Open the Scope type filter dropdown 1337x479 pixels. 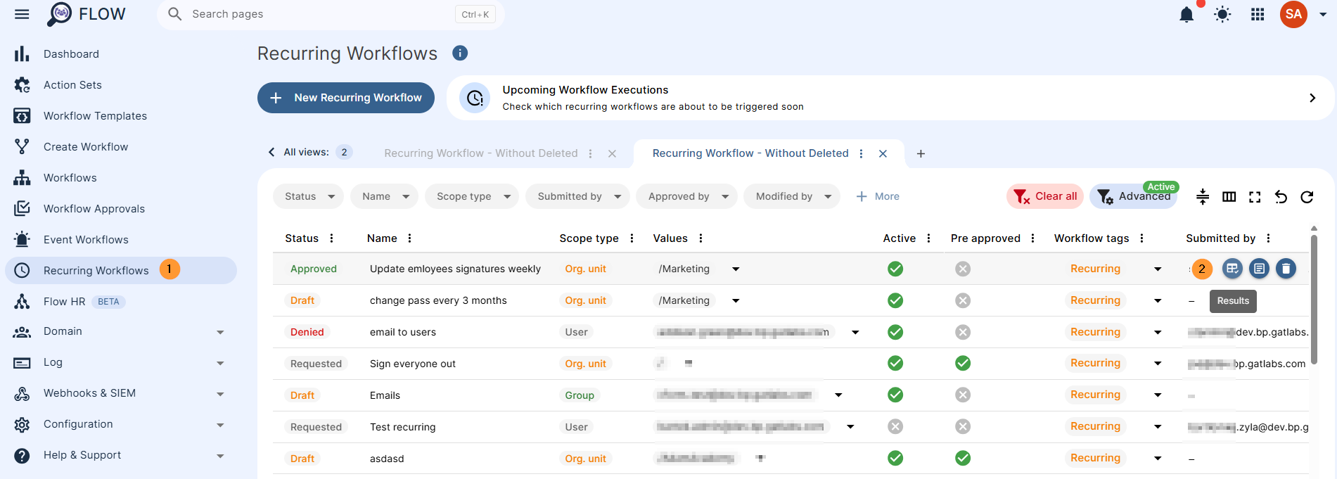472,196
